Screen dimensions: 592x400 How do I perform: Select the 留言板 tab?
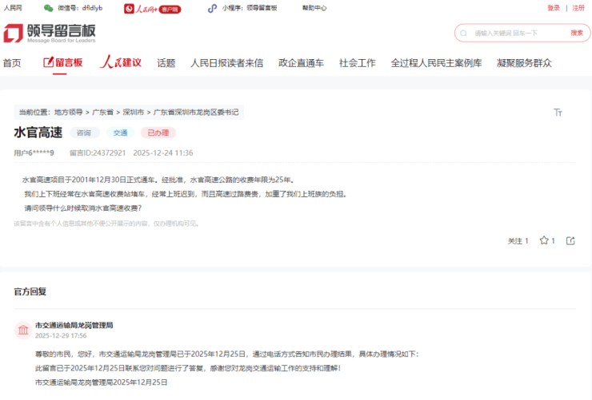click(x=62, y=62)
